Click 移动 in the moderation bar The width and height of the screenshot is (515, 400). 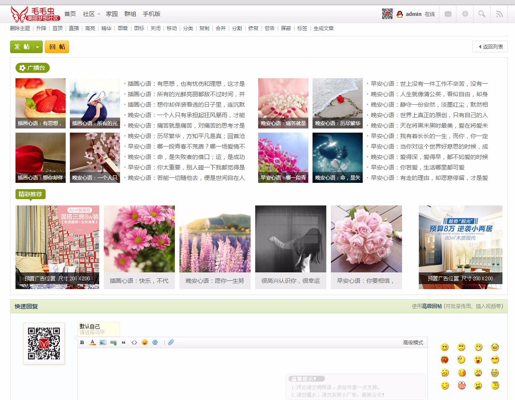[172, 28]
